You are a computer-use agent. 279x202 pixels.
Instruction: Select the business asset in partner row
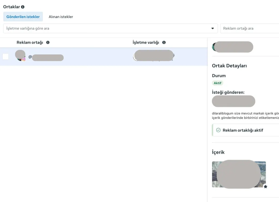[154, 56]
